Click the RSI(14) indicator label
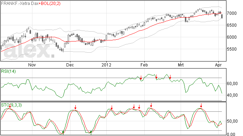This screenshot has width=243, height=136. [x=8, y=71]
